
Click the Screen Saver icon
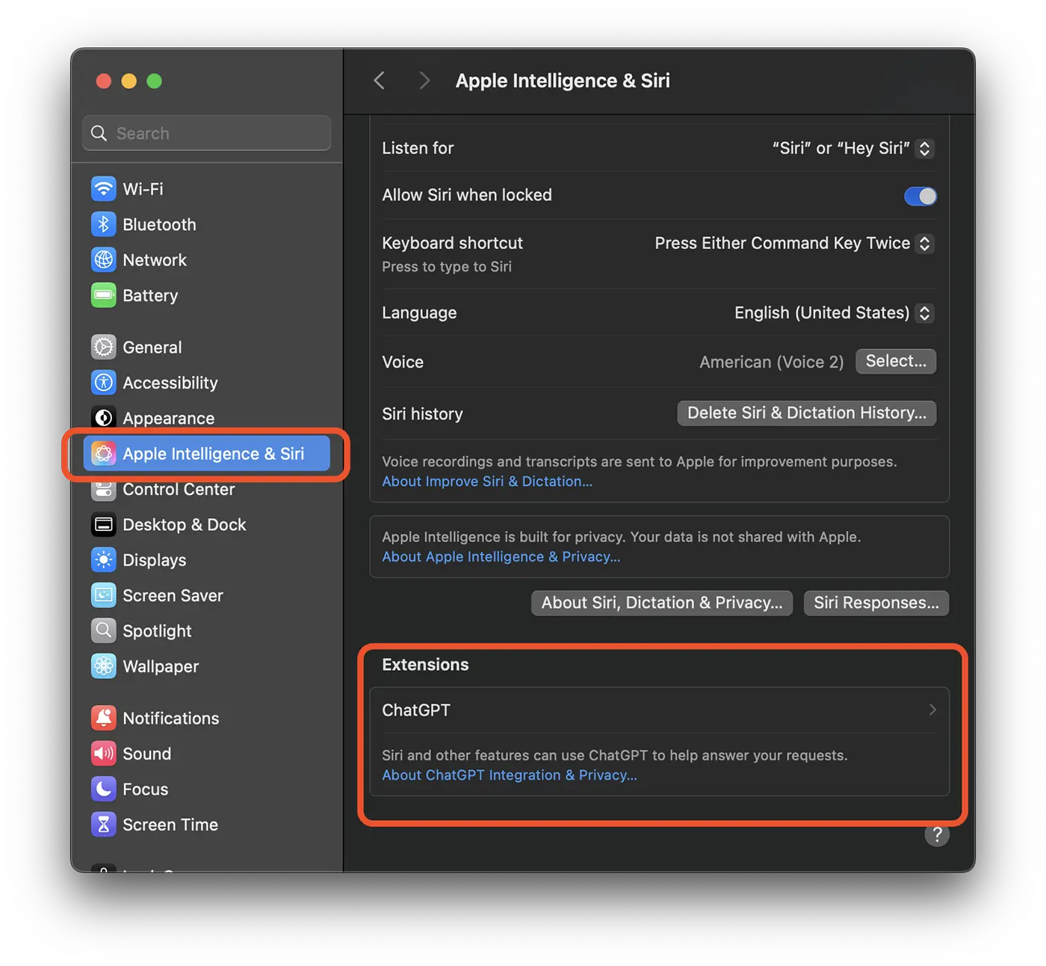tap(104, 596)
